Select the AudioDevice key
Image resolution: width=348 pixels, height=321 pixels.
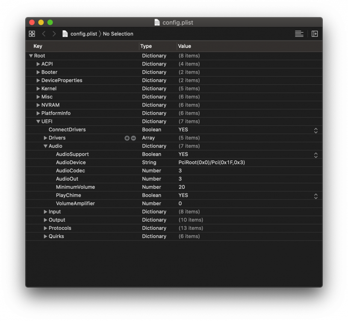[71, 162]
